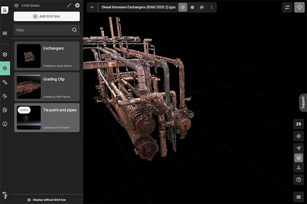The height and width of the screenshot is (204, 307).
Task: Open the three-dot more options menu
Action: 211,8
